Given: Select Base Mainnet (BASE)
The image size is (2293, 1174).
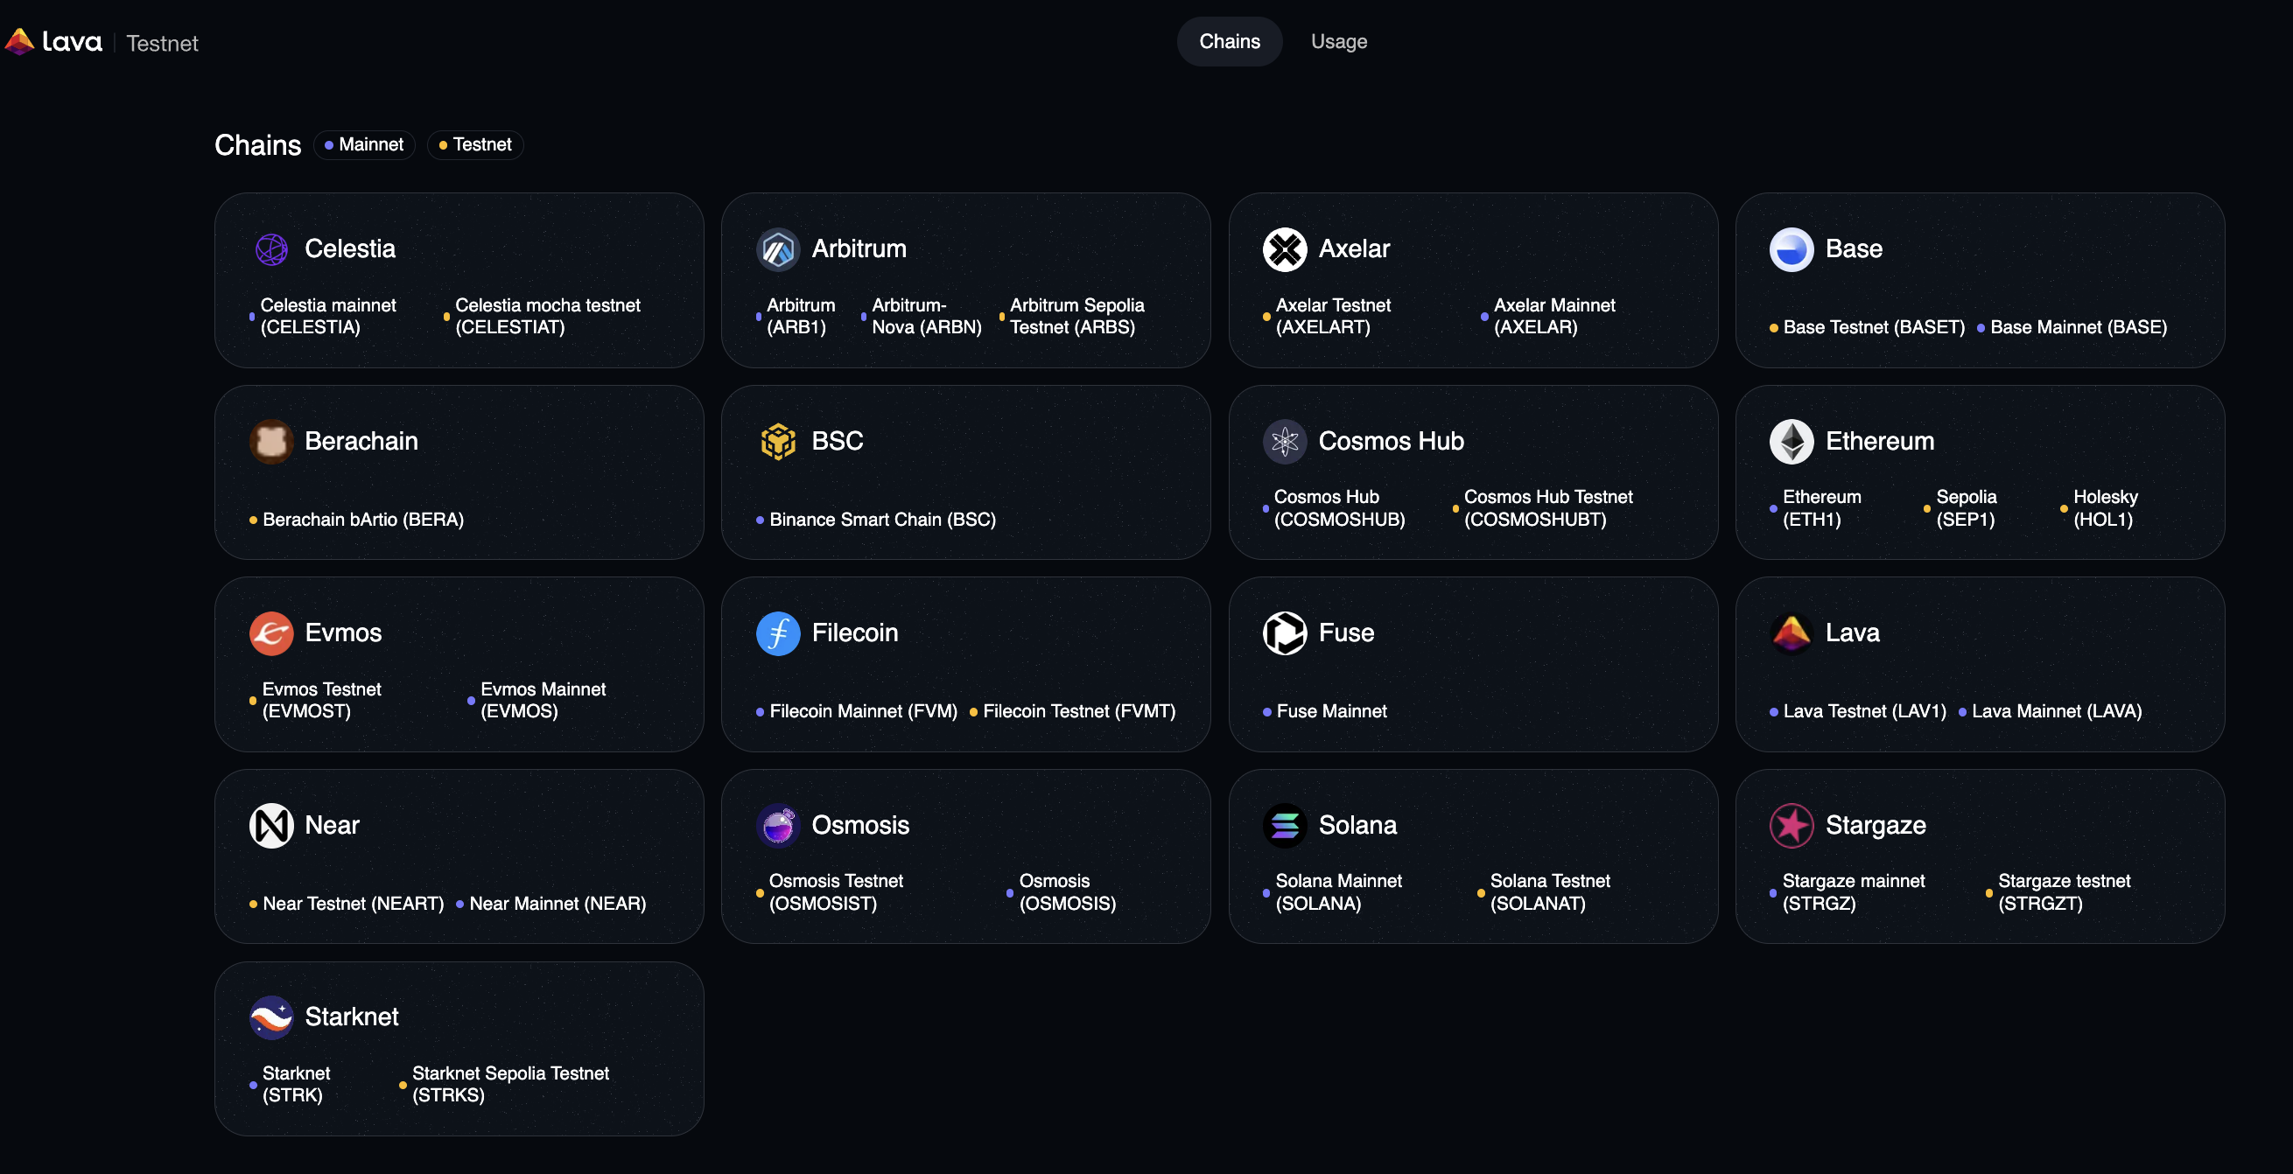Looking at the screenshot, I should (x=2072, y=327).
